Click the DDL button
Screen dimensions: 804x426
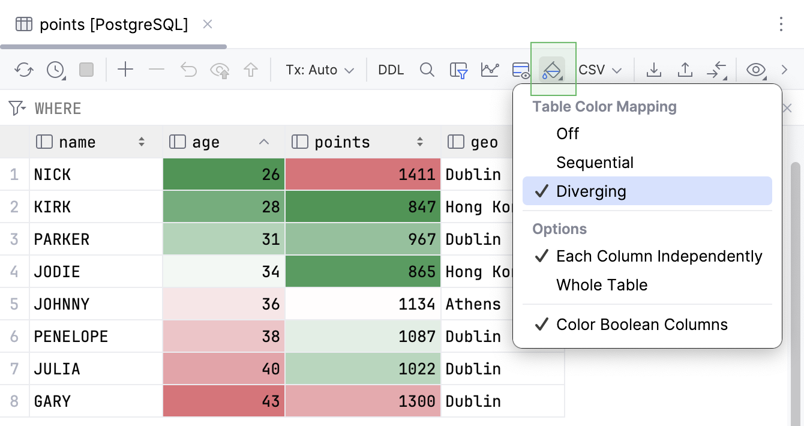tap(391, 69)
